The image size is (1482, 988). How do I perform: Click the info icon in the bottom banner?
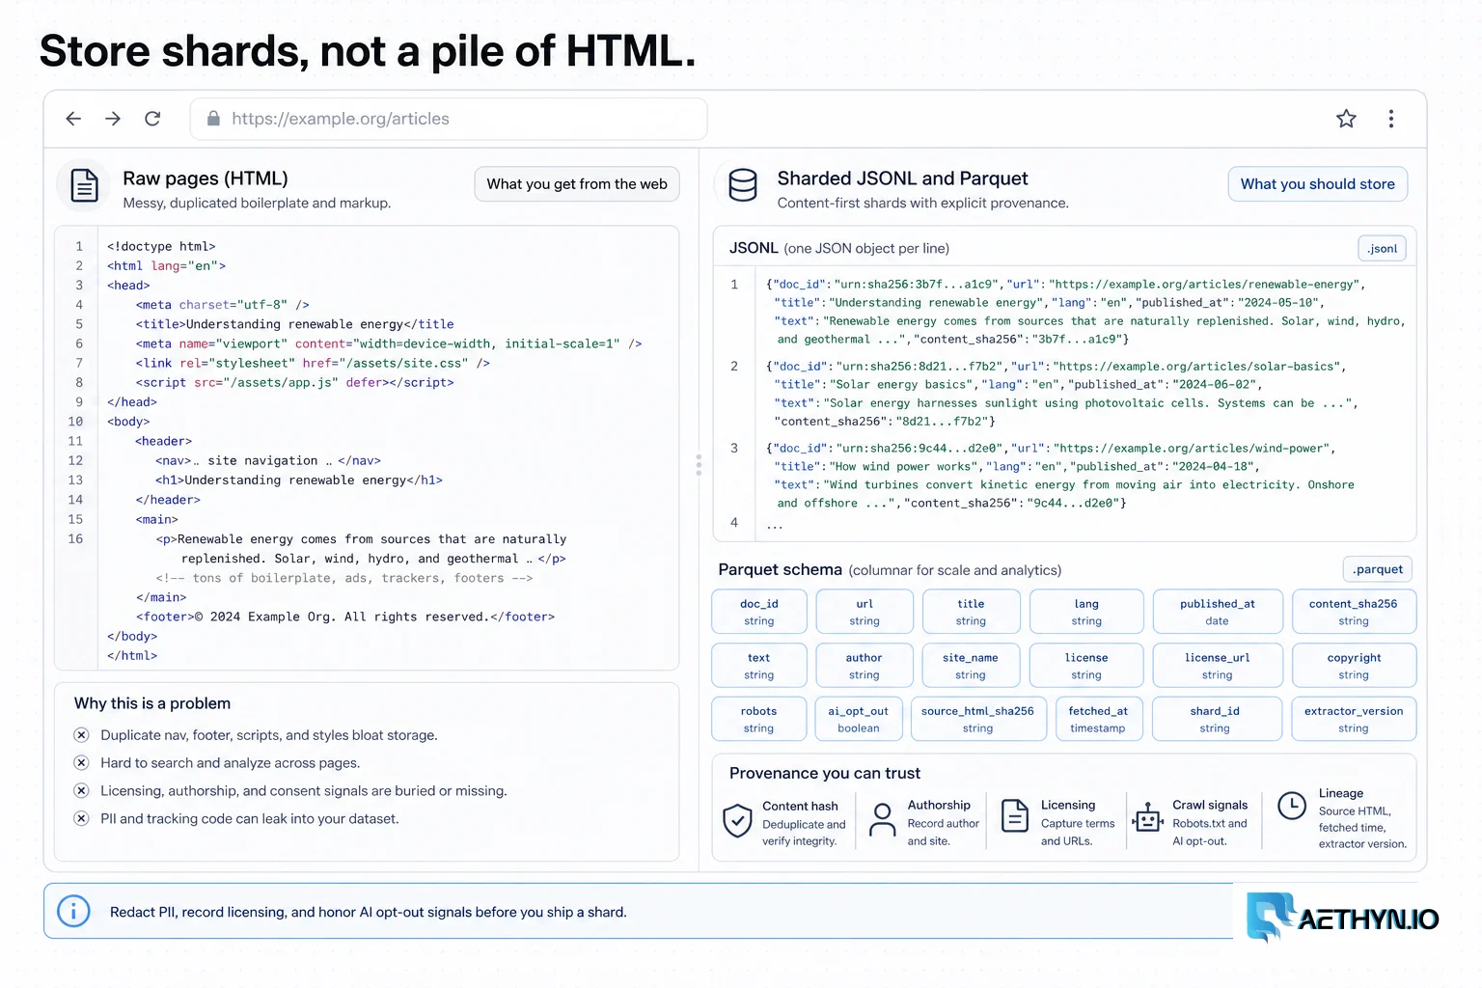pos(73,911)
